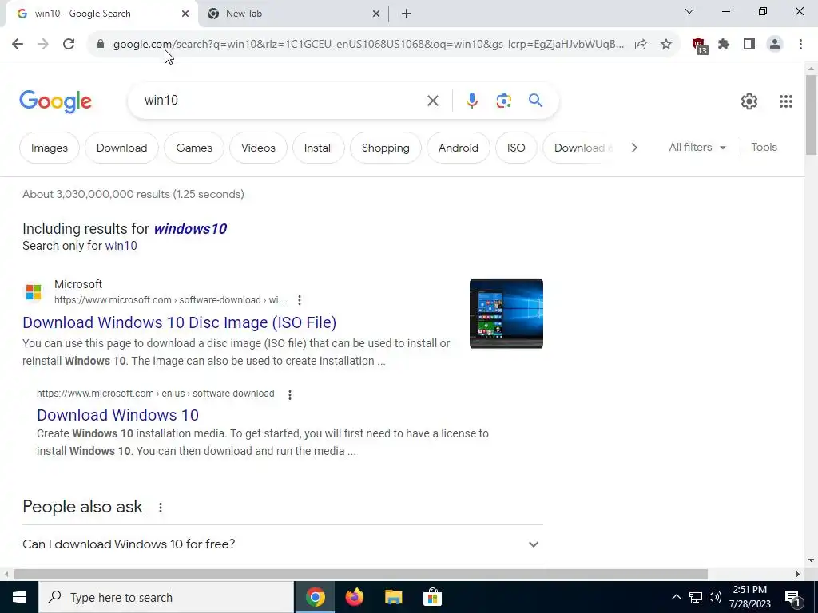Open the volume speaker tray icon
The height and width of the screenshot is (613, 818).
pyautogui.click(x=715, y=597)
